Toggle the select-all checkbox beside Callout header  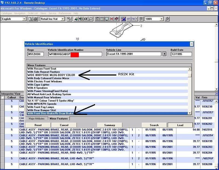pos(2,97)
